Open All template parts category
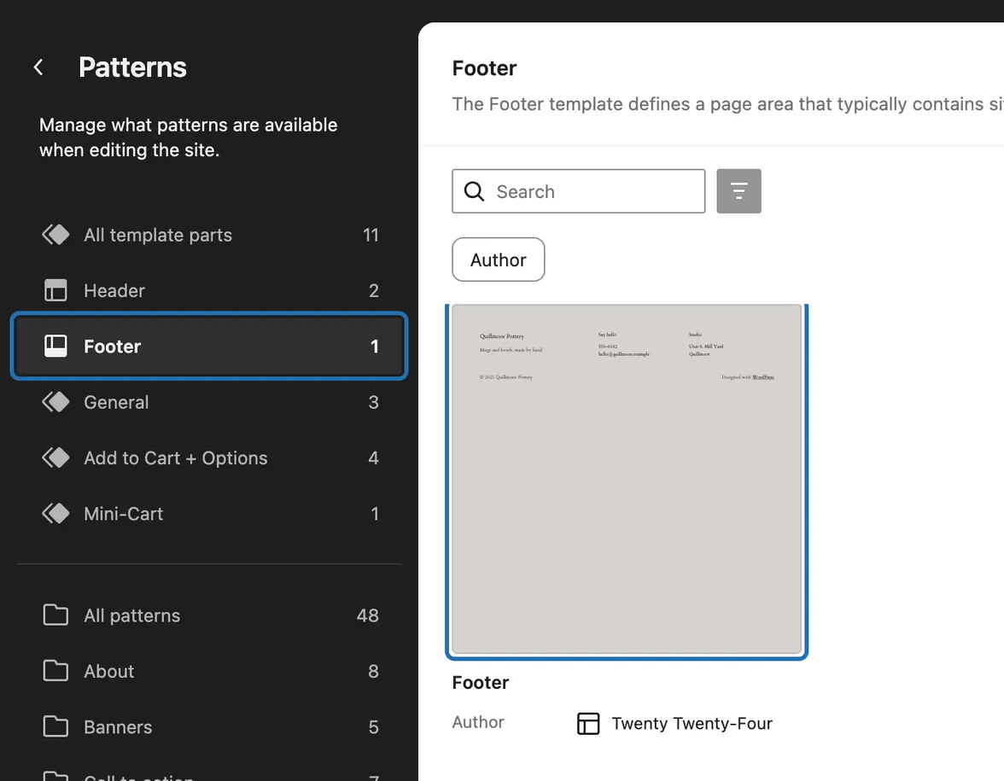The image size is (1004, 781). [209, 235]
